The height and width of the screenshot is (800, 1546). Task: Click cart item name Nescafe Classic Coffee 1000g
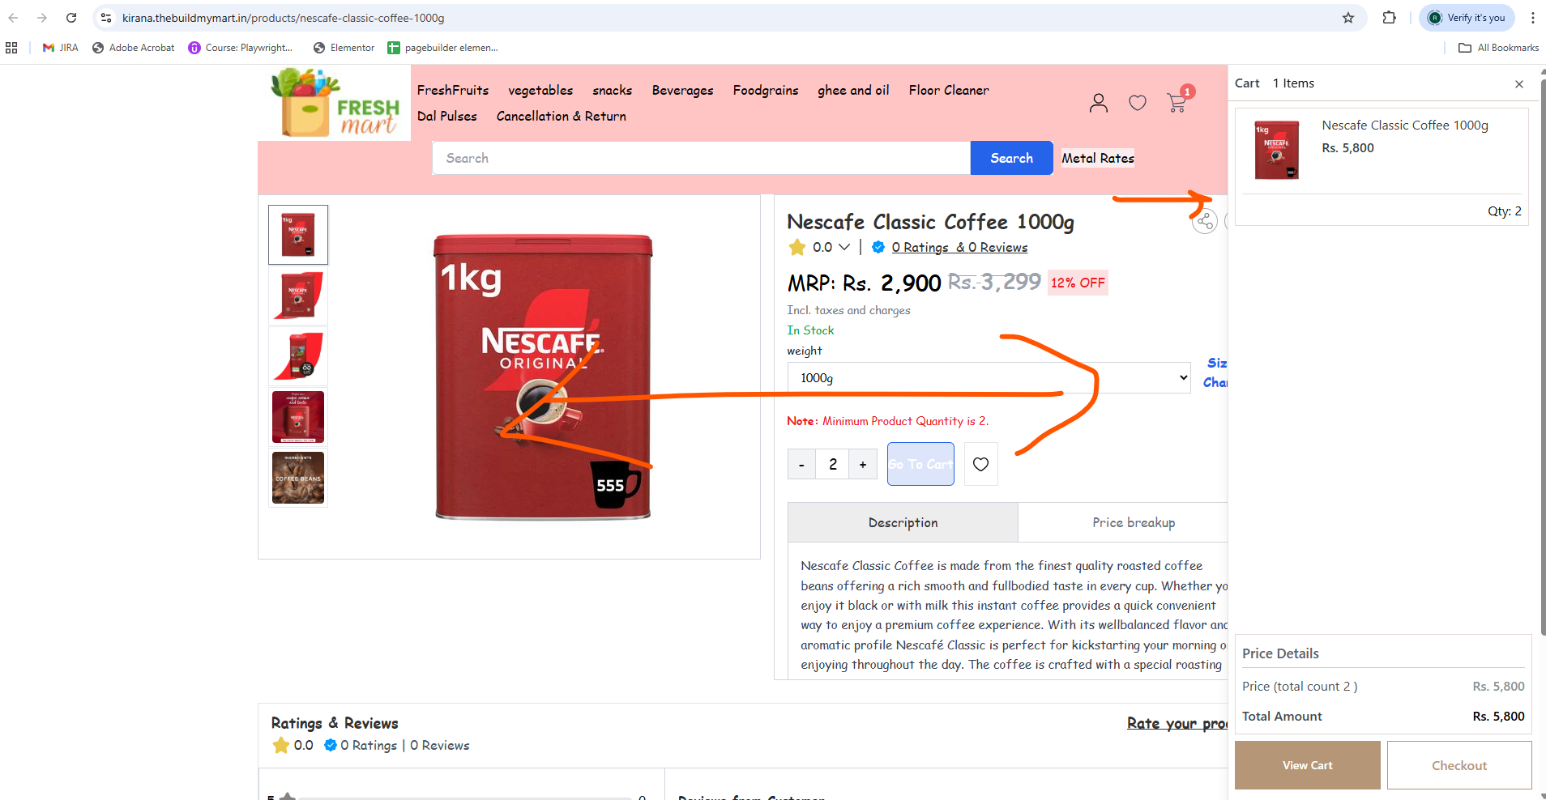1405,126
